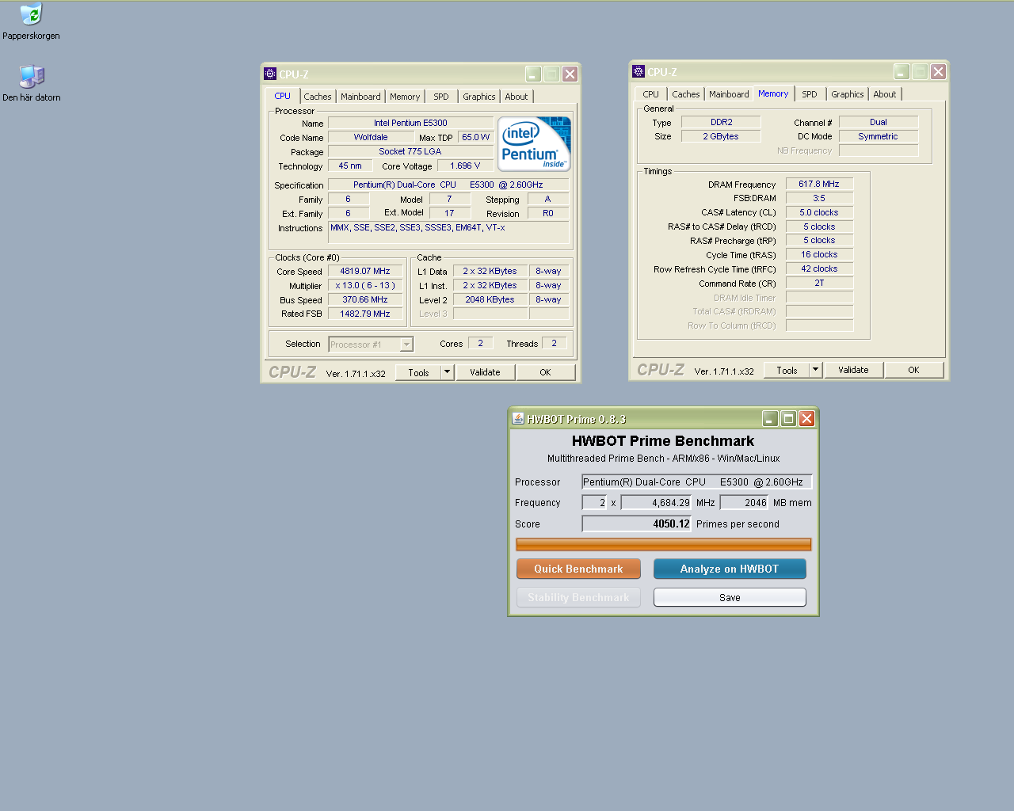The width and height of the screenshot is (1014, 811).
Task: Click Validate in the left CPU-Z window
Action: coord(485,372)
